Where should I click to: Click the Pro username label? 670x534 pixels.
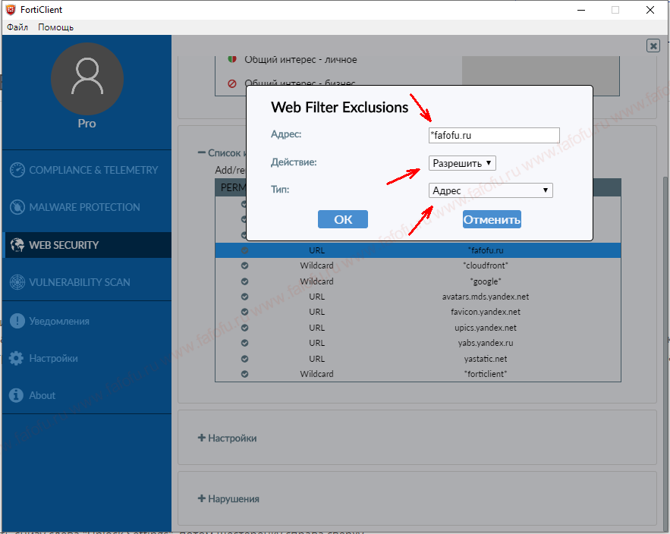pyautogui.click(x=87, y=124)
